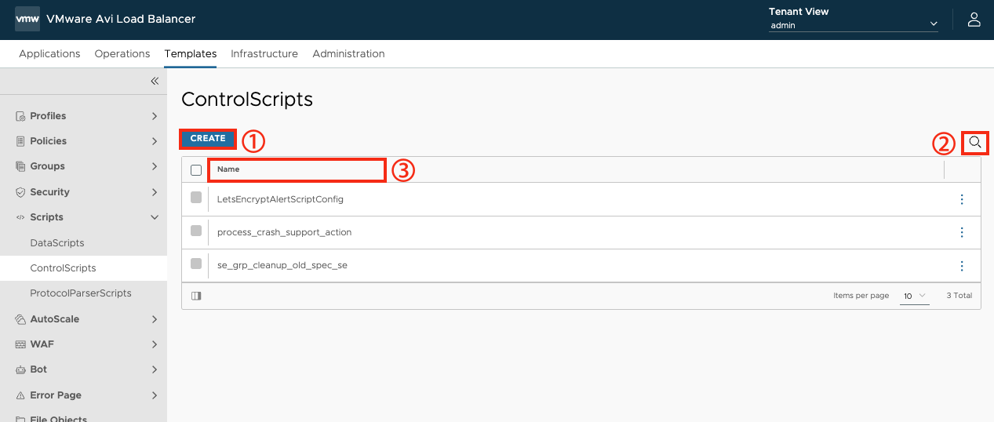994x422 pixels.
Task: Tick the select-all checkbox in table header
Action: [x=196, y=169]
